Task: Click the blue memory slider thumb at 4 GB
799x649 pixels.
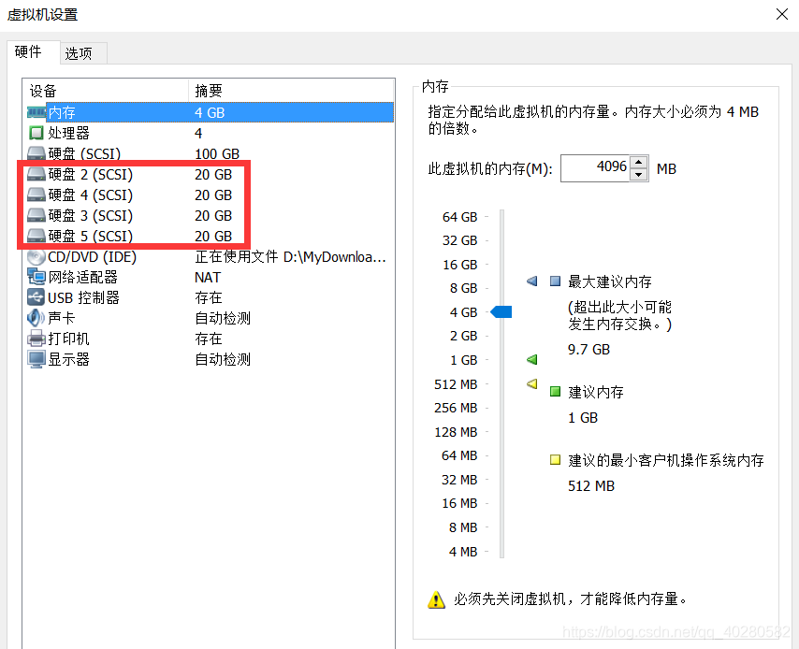Action: 501,311
